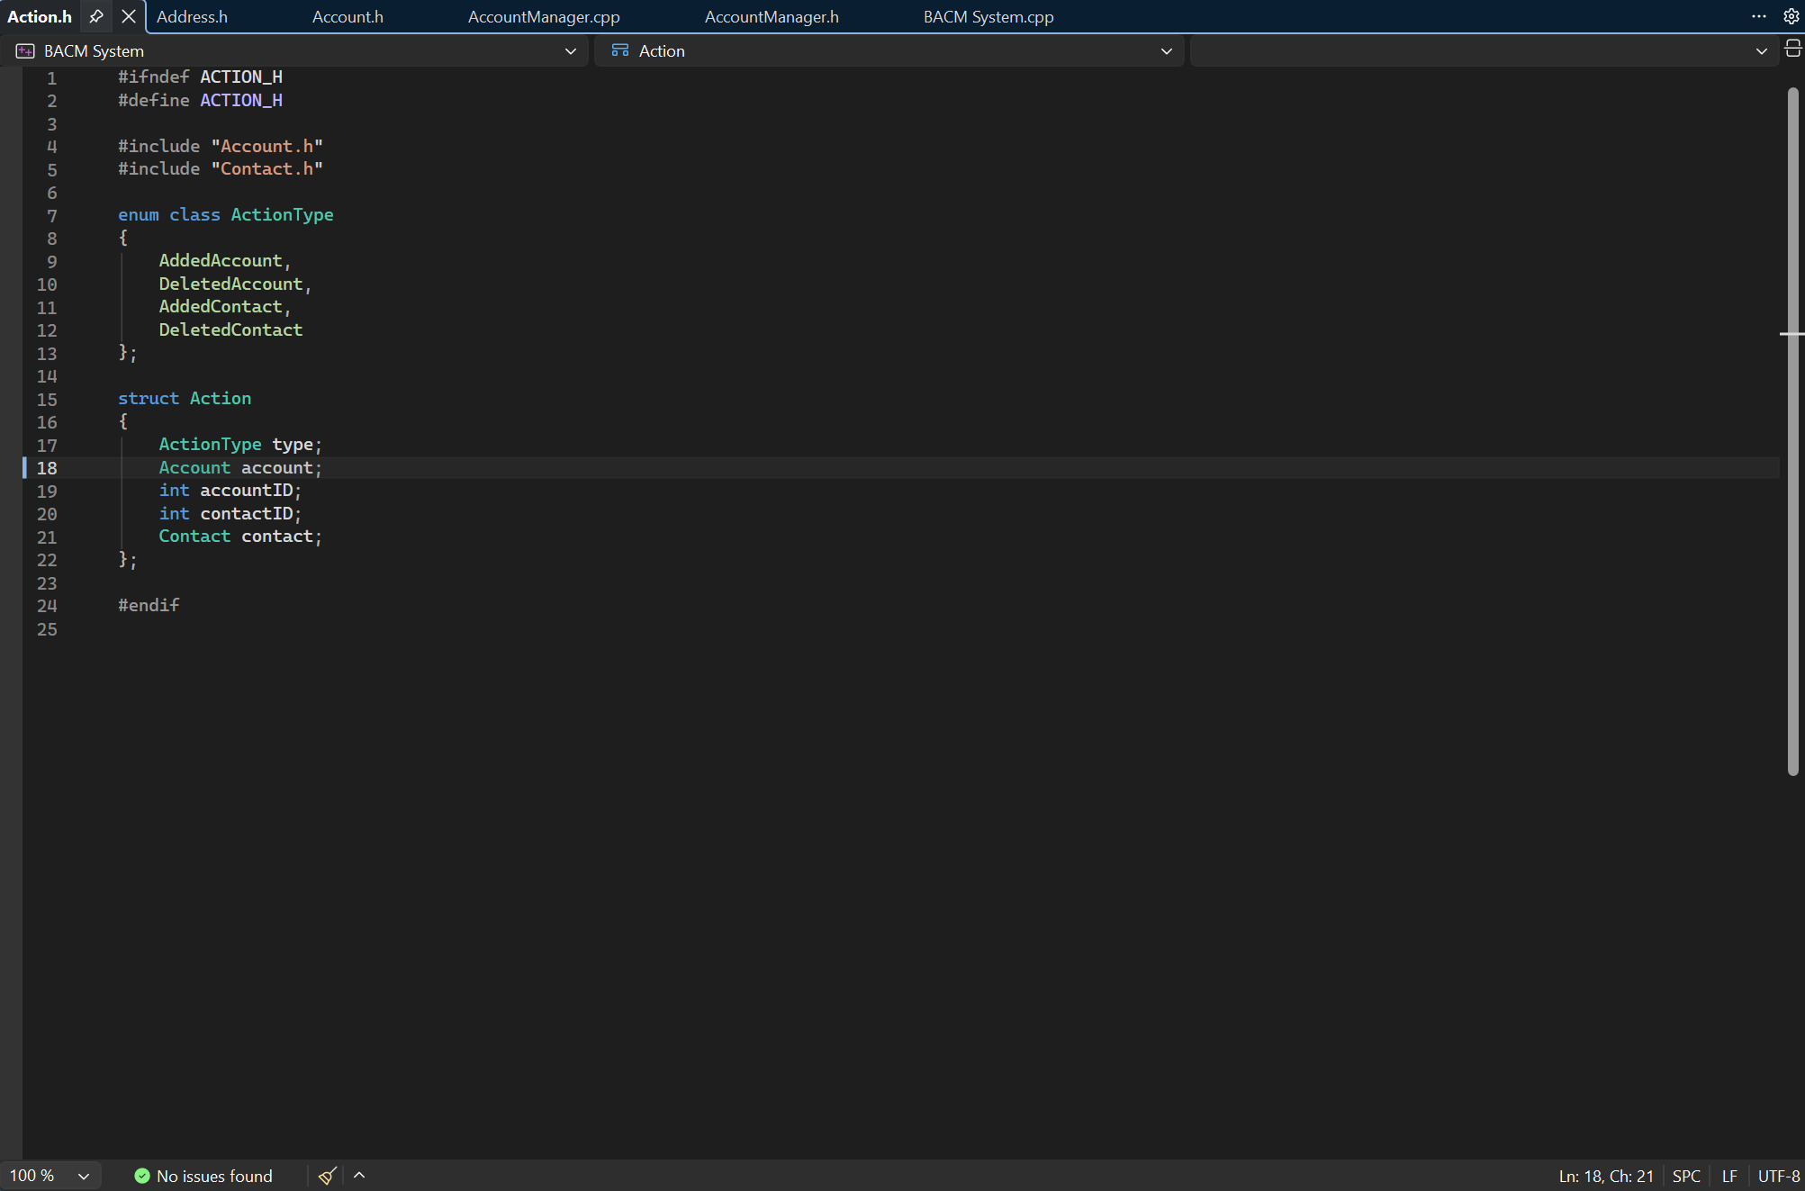
Task: Expand the Action type scope dropdown
Action: 1166,51
